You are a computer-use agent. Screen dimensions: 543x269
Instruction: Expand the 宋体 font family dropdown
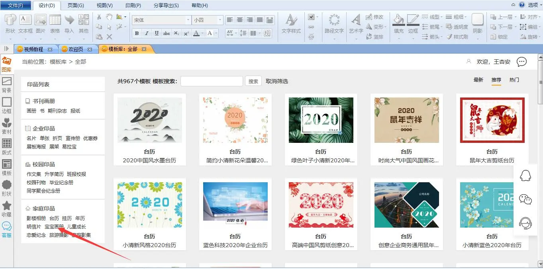(188, 20)
